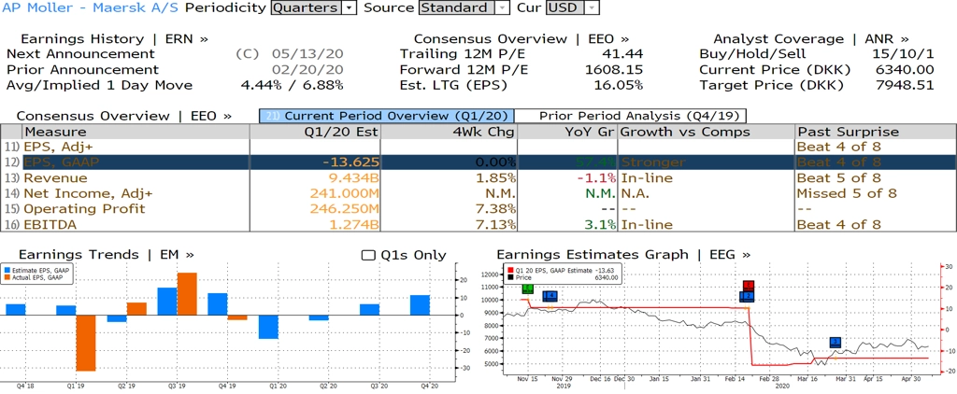Click the green E event marker near Nov 15
The width and height of the screenshot is (957, 394).
(x=528, y=288)
